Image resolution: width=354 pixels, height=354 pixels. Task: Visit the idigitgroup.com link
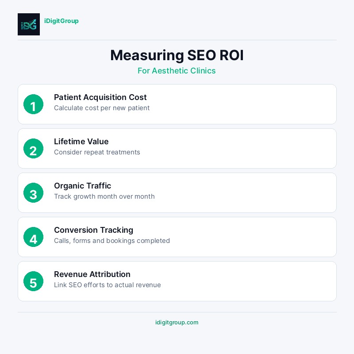click(177, 323)
